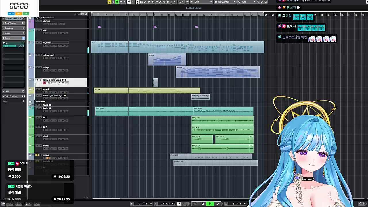Select the Range Selection tool
368x207 pixels.
141,2
